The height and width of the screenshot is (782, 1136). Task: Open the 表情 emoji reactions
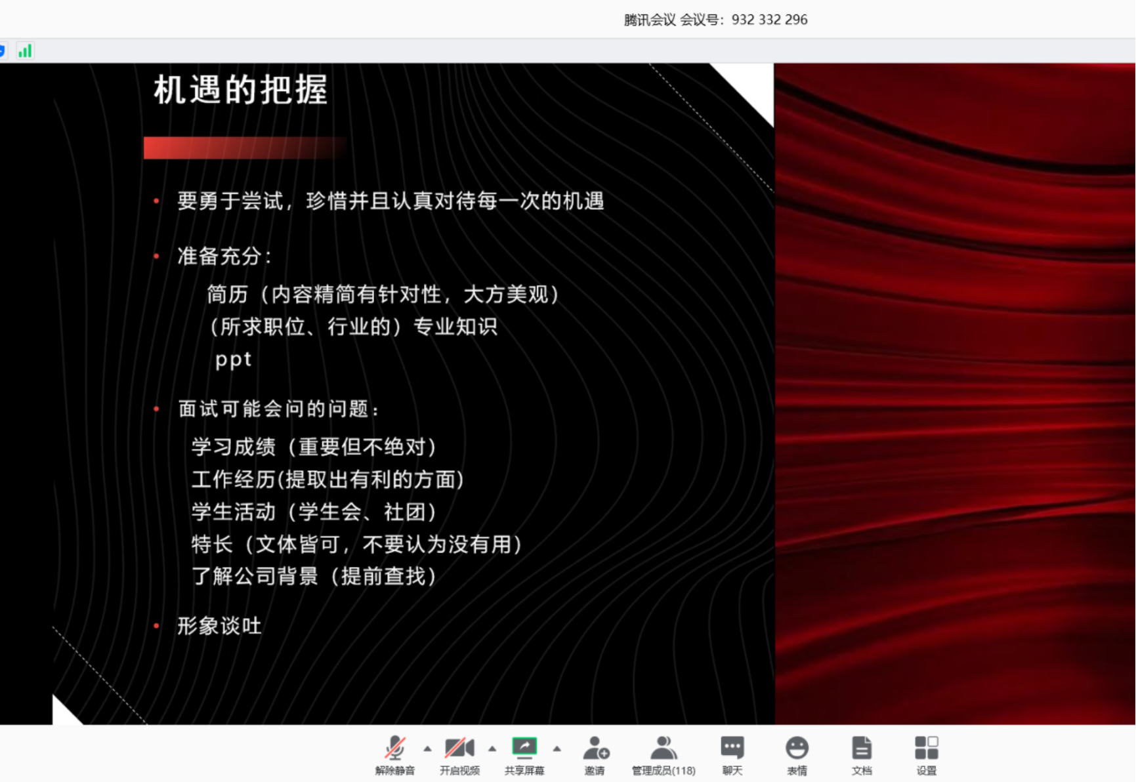[797, 754]
